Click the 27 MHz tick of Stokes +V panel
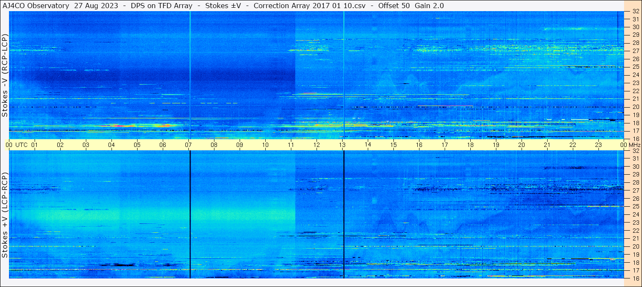This screenshot has height=287, width=642. click(x=636, y=190)
